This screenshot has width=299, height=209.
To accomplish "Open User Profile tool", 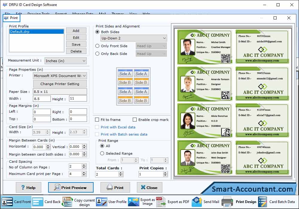I will pyautogui.click(x=111, y=202).
